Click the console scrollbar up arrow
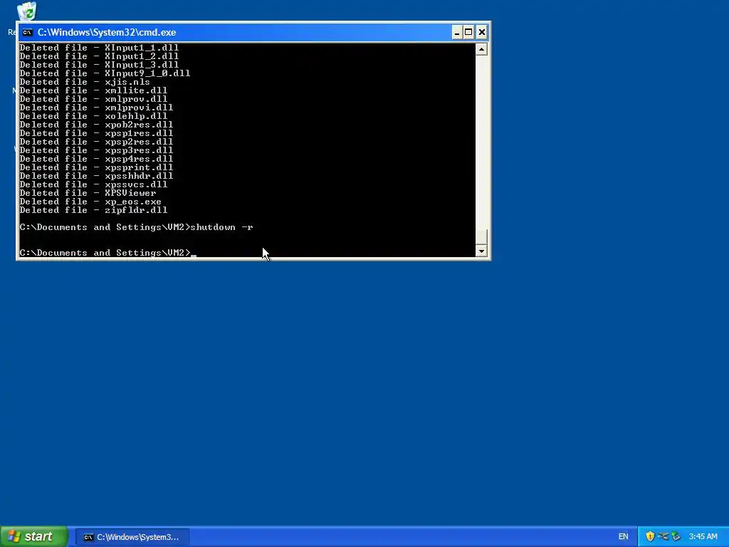The height and width of the screenshot is (547, 729). click(481, 49)
